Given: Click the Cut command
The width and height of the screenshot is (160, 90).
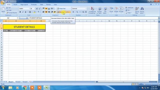Looking at the screenshot, I should pyautogui.click(x=8, y=8).
